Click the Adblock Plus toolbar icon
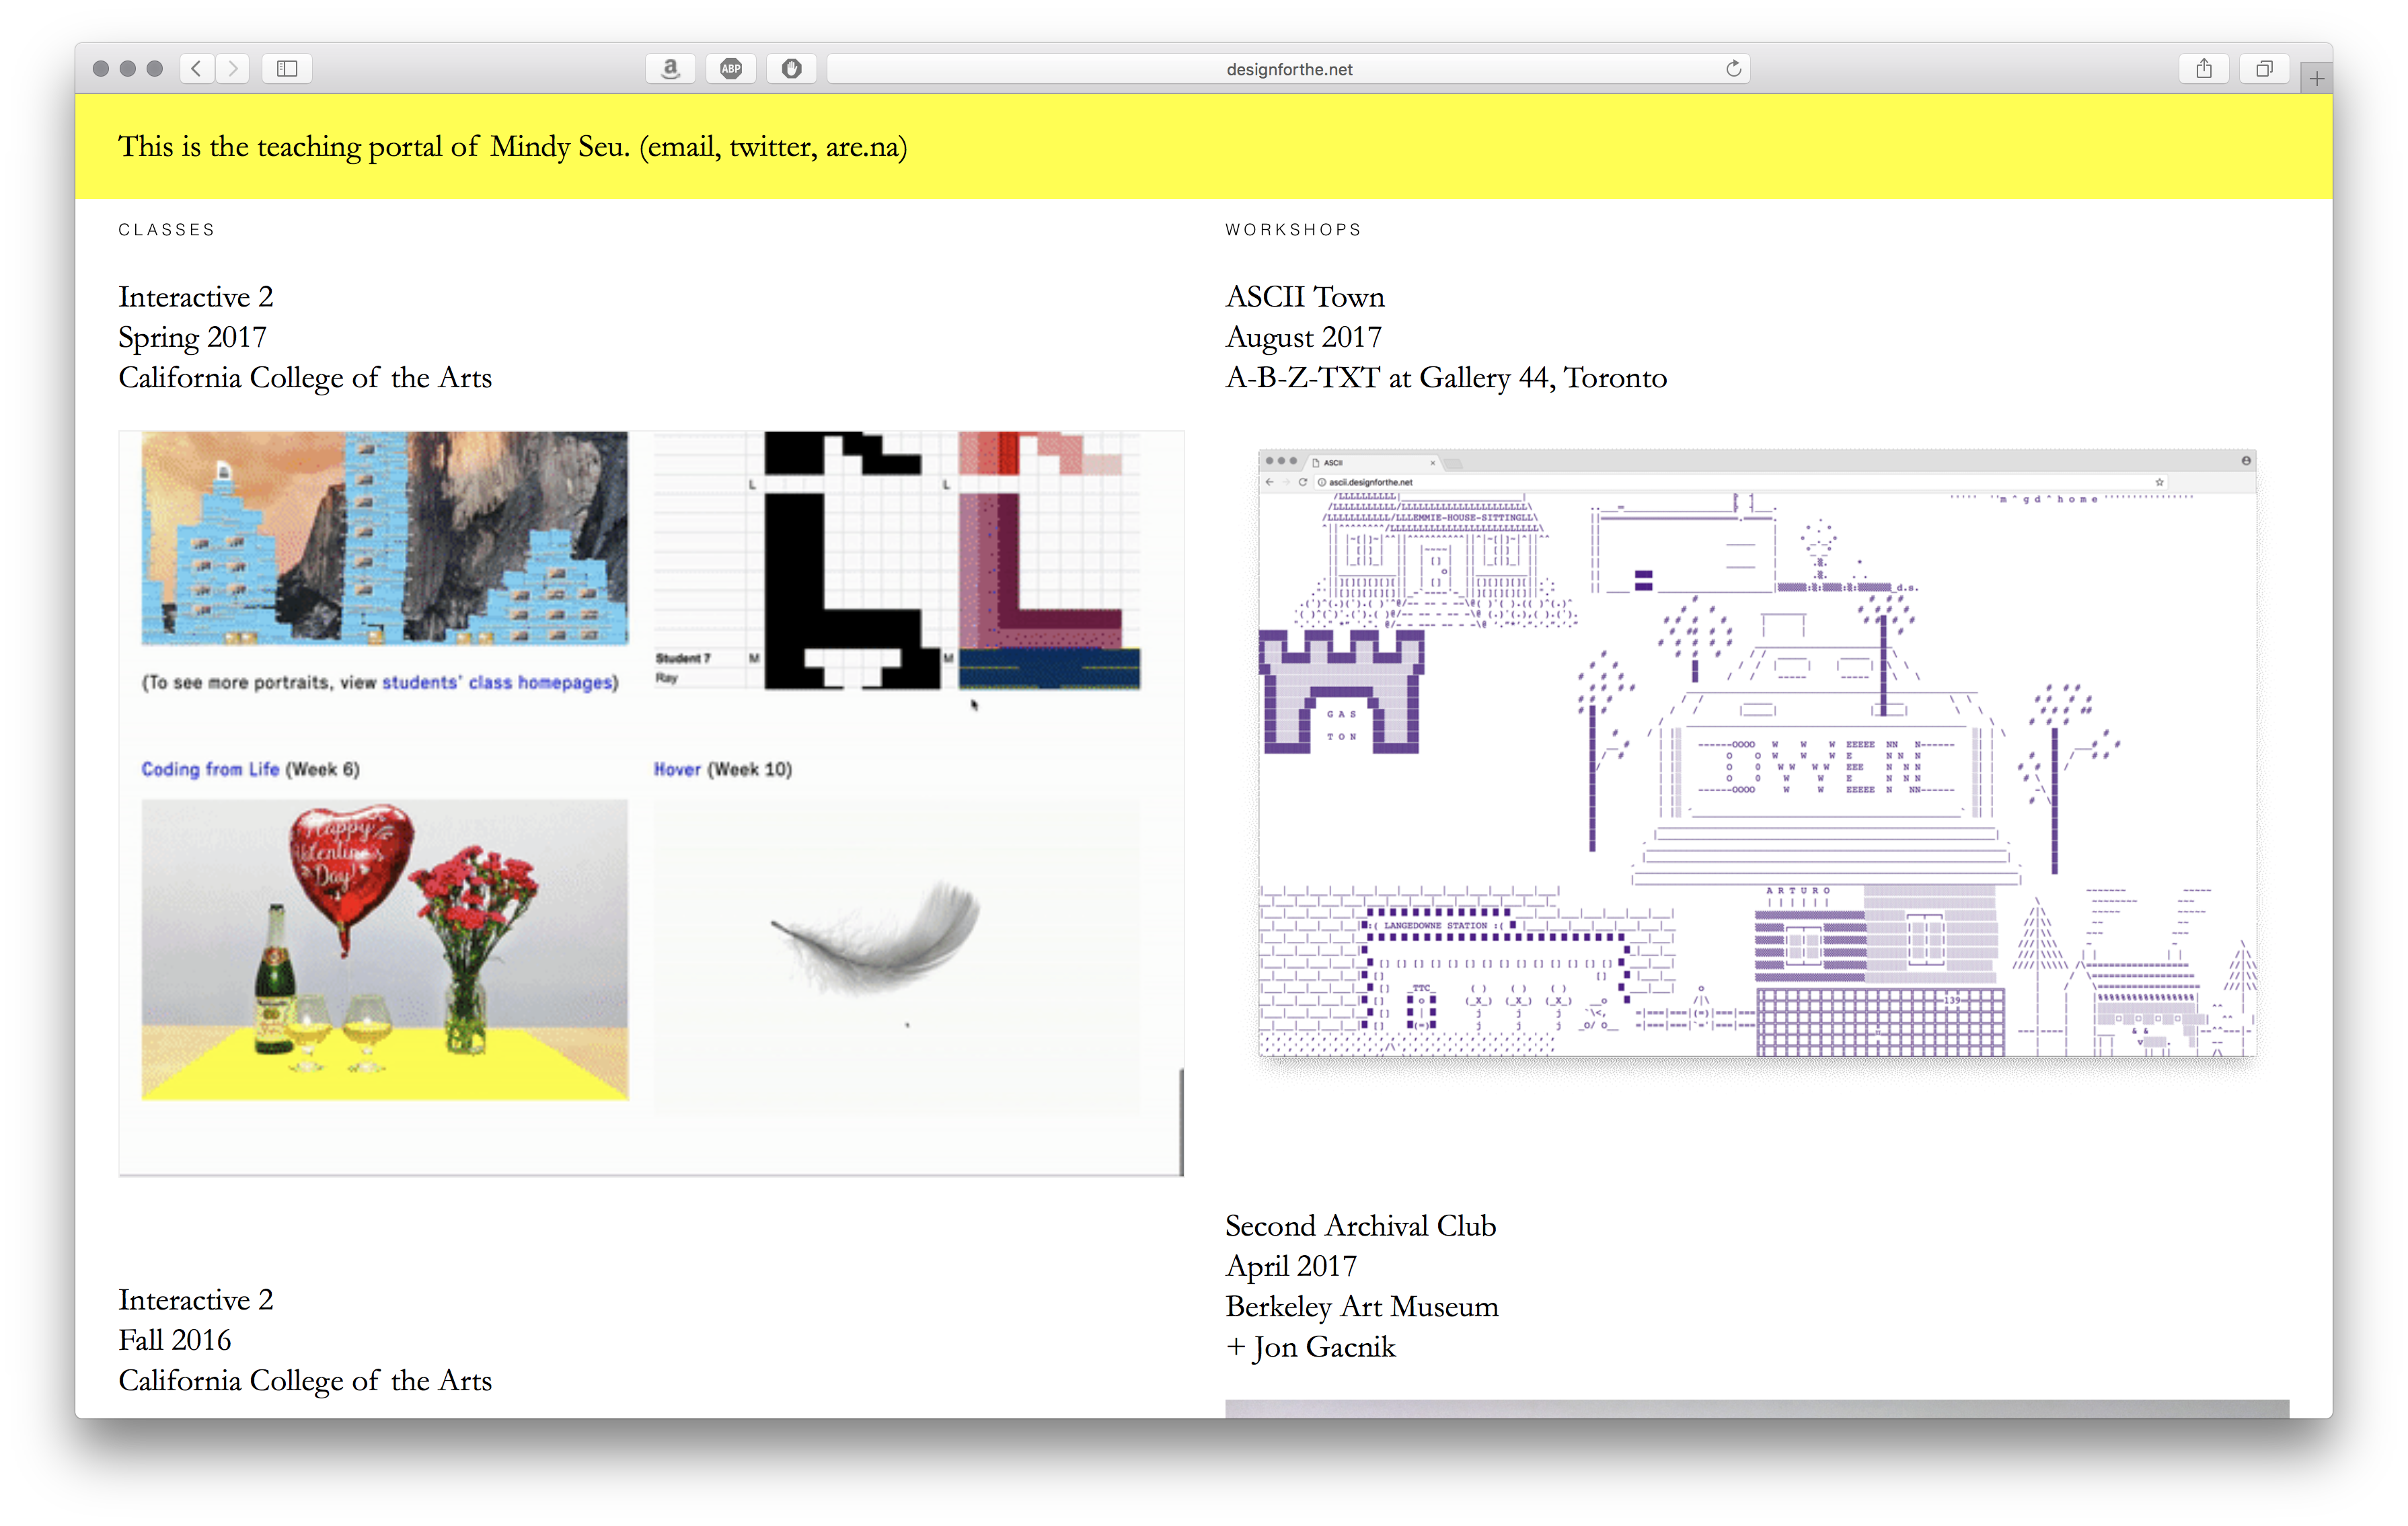Image resolution: width=2408 pixels, height=1526 pixels. click(x=731, y=69)
